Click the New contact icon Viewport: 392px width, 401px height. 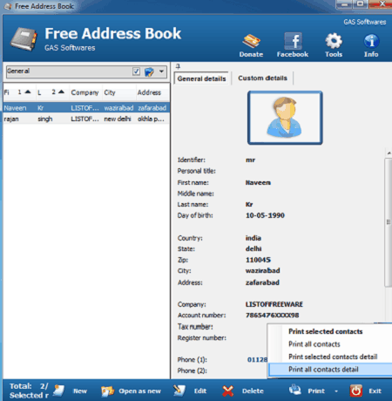coord(59,391)
